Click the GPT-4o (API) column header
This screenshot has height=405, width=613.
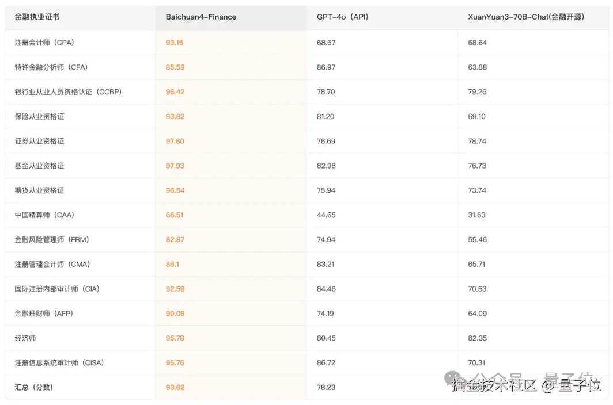click(x=342, y=17)
